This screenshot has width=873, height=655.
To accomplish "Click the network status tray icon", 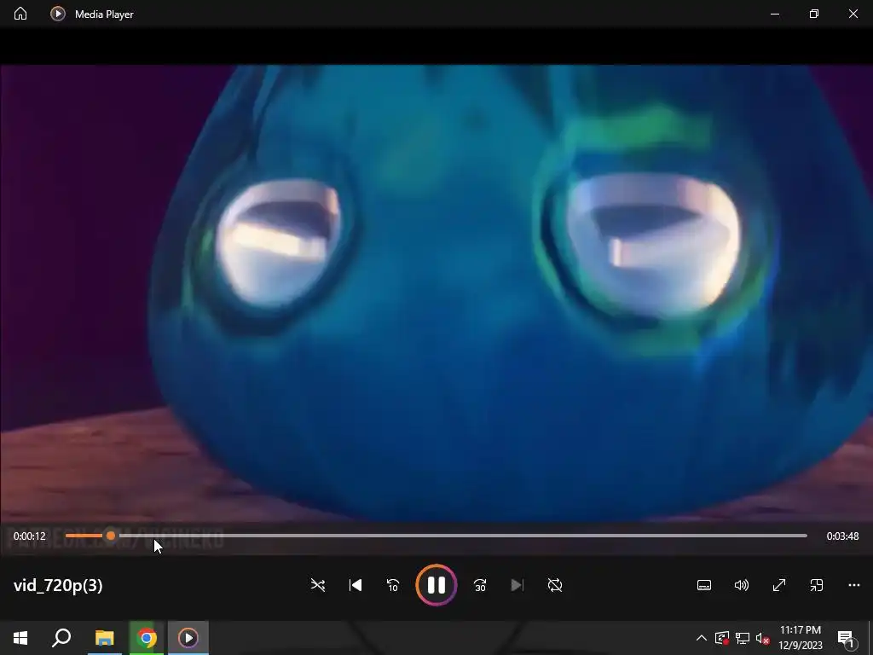I will 742,638.
